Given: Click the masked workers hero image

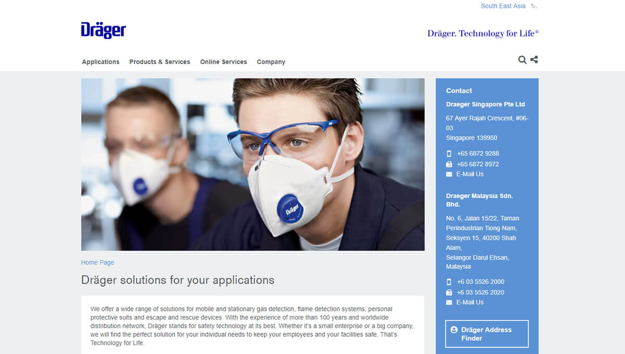Looking at the screenshot, I should pyautogui.click(x=253, y=165).
